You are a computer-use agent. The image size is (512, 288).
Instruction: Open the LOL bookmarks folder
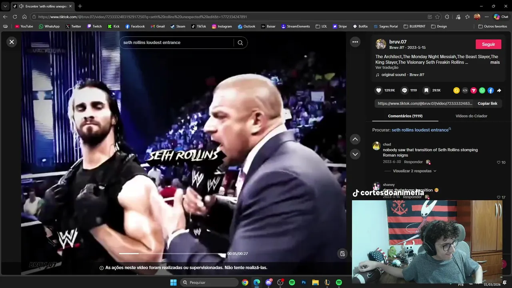(x=321, y=26)
